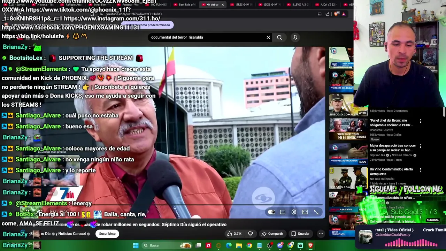Image resolution: width=446 pixels, height=251 pixels.
Task: Click the dislike thumbs-down button
Action: [250, 234]
